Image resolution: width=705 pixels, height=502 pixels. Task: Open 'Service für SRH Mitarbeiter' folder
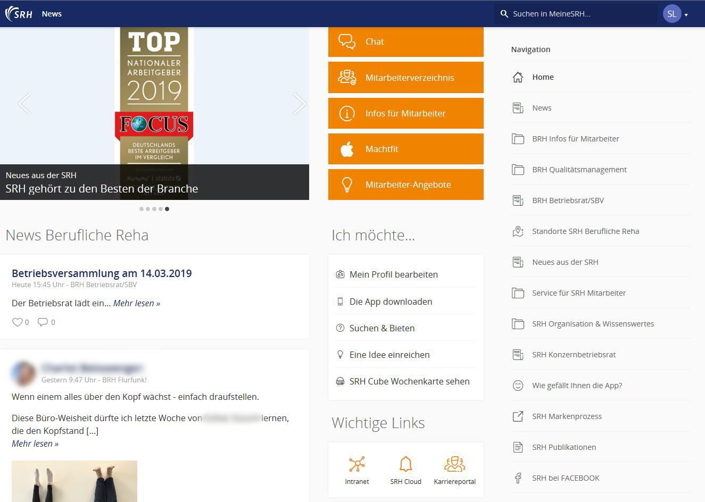(601, 293)
